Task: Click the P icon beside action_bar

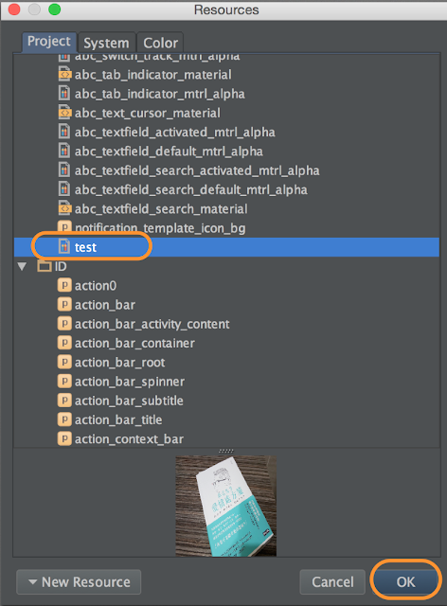Action: coord(64,305)
